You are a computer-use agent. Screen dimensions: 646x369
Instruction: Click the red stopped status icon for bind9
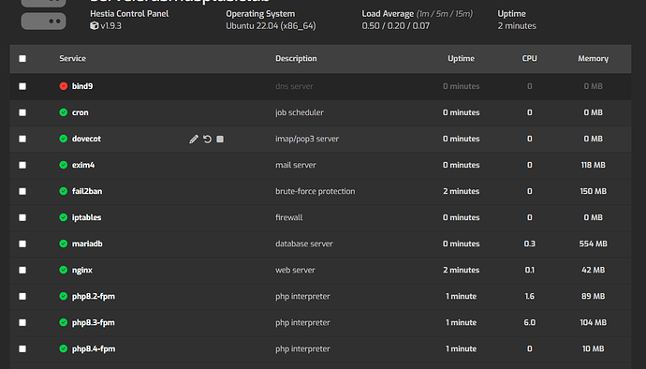pyautogui.click(x=63, y=86)
